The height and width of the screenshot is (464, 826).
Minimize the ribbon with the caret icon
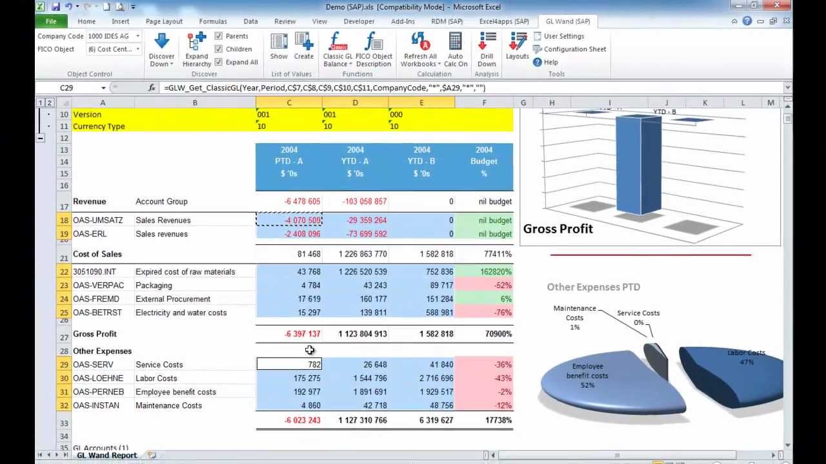pyautogui.click(x=734, y=21)
